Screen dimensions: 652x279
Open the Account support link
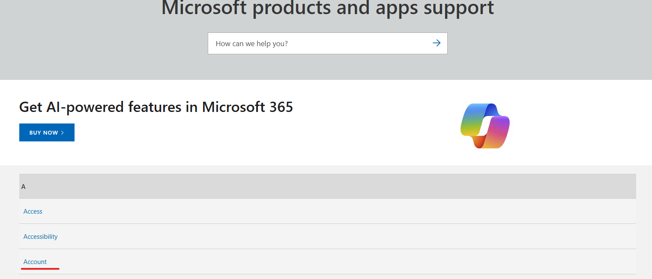[35, 262]
